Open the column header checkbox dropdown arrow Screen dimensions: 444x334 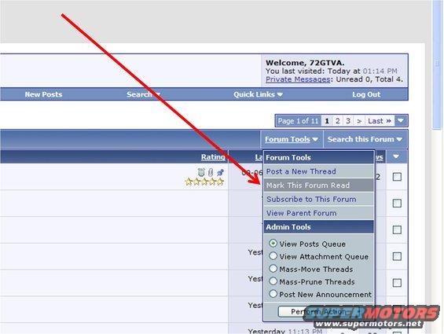pyautogui.click(x=396, y=156)
